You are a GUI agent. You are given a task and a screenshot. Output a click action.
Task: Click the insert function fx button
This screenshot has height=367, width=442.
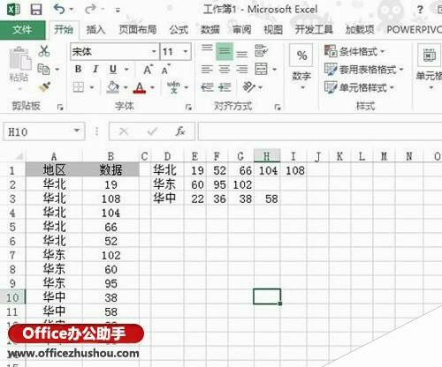(x=179, y=131)
